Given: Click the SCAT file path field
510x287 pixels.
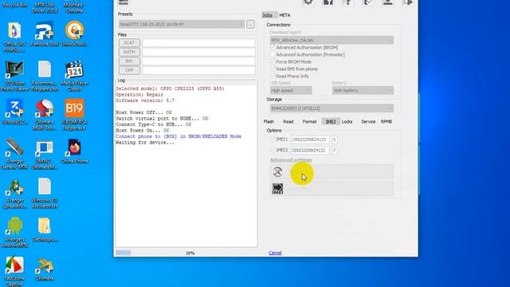Looking at the screenshot, I should point(198,43).
